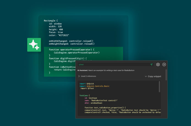This screenshot has height=126, width=191.
Task: Click the compare(control1.text, "Option 1" line
Action: (x=123, y=110)
